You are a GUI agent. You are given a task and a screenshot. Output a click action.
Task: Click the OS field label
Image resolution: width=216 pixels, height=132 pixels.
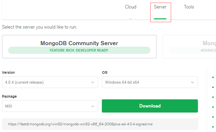click(x=104, y=72)
